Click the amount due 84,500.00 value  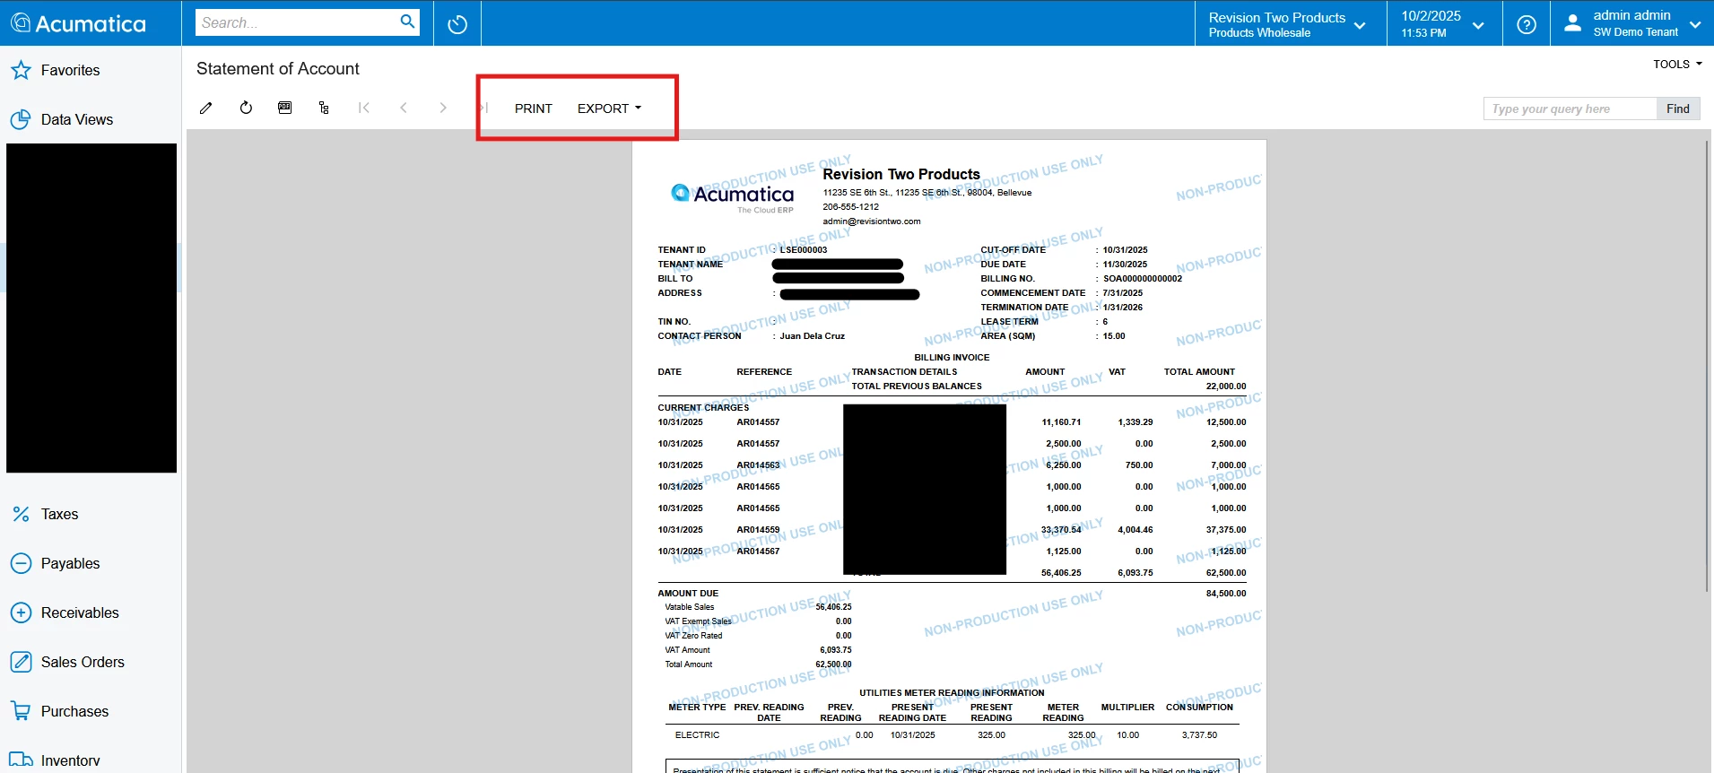1226,594
